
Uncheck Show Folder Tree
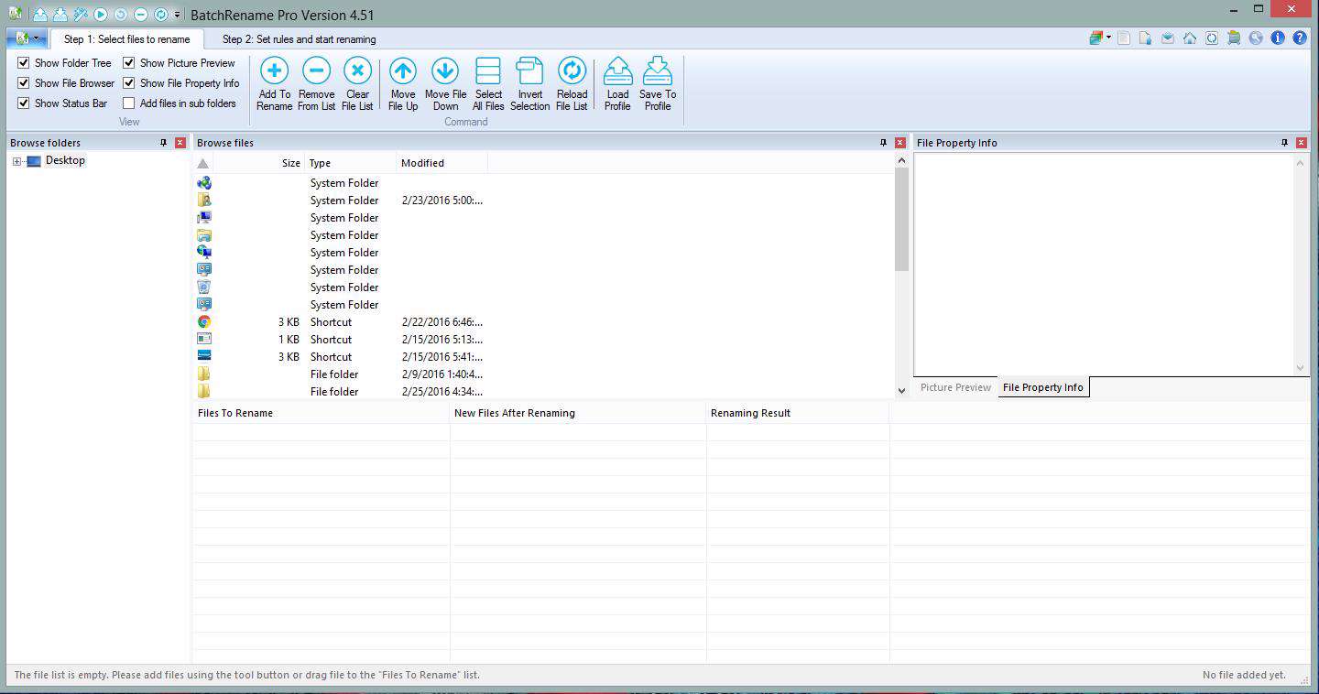[23, 63]
